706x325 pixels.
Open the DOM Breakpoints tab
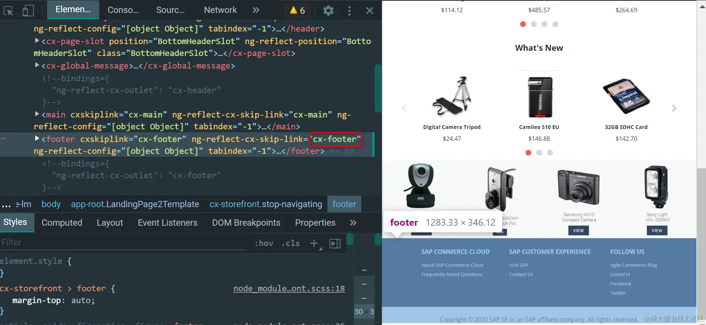point(246,223)
